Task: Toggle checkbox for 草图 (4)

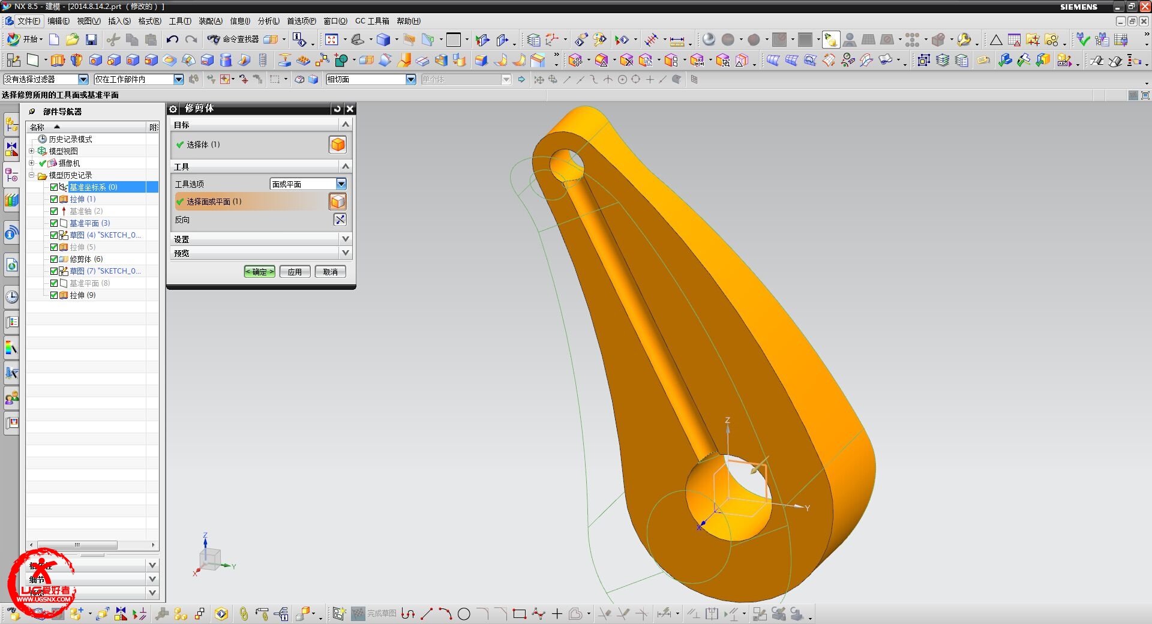Action: [54, 235]
